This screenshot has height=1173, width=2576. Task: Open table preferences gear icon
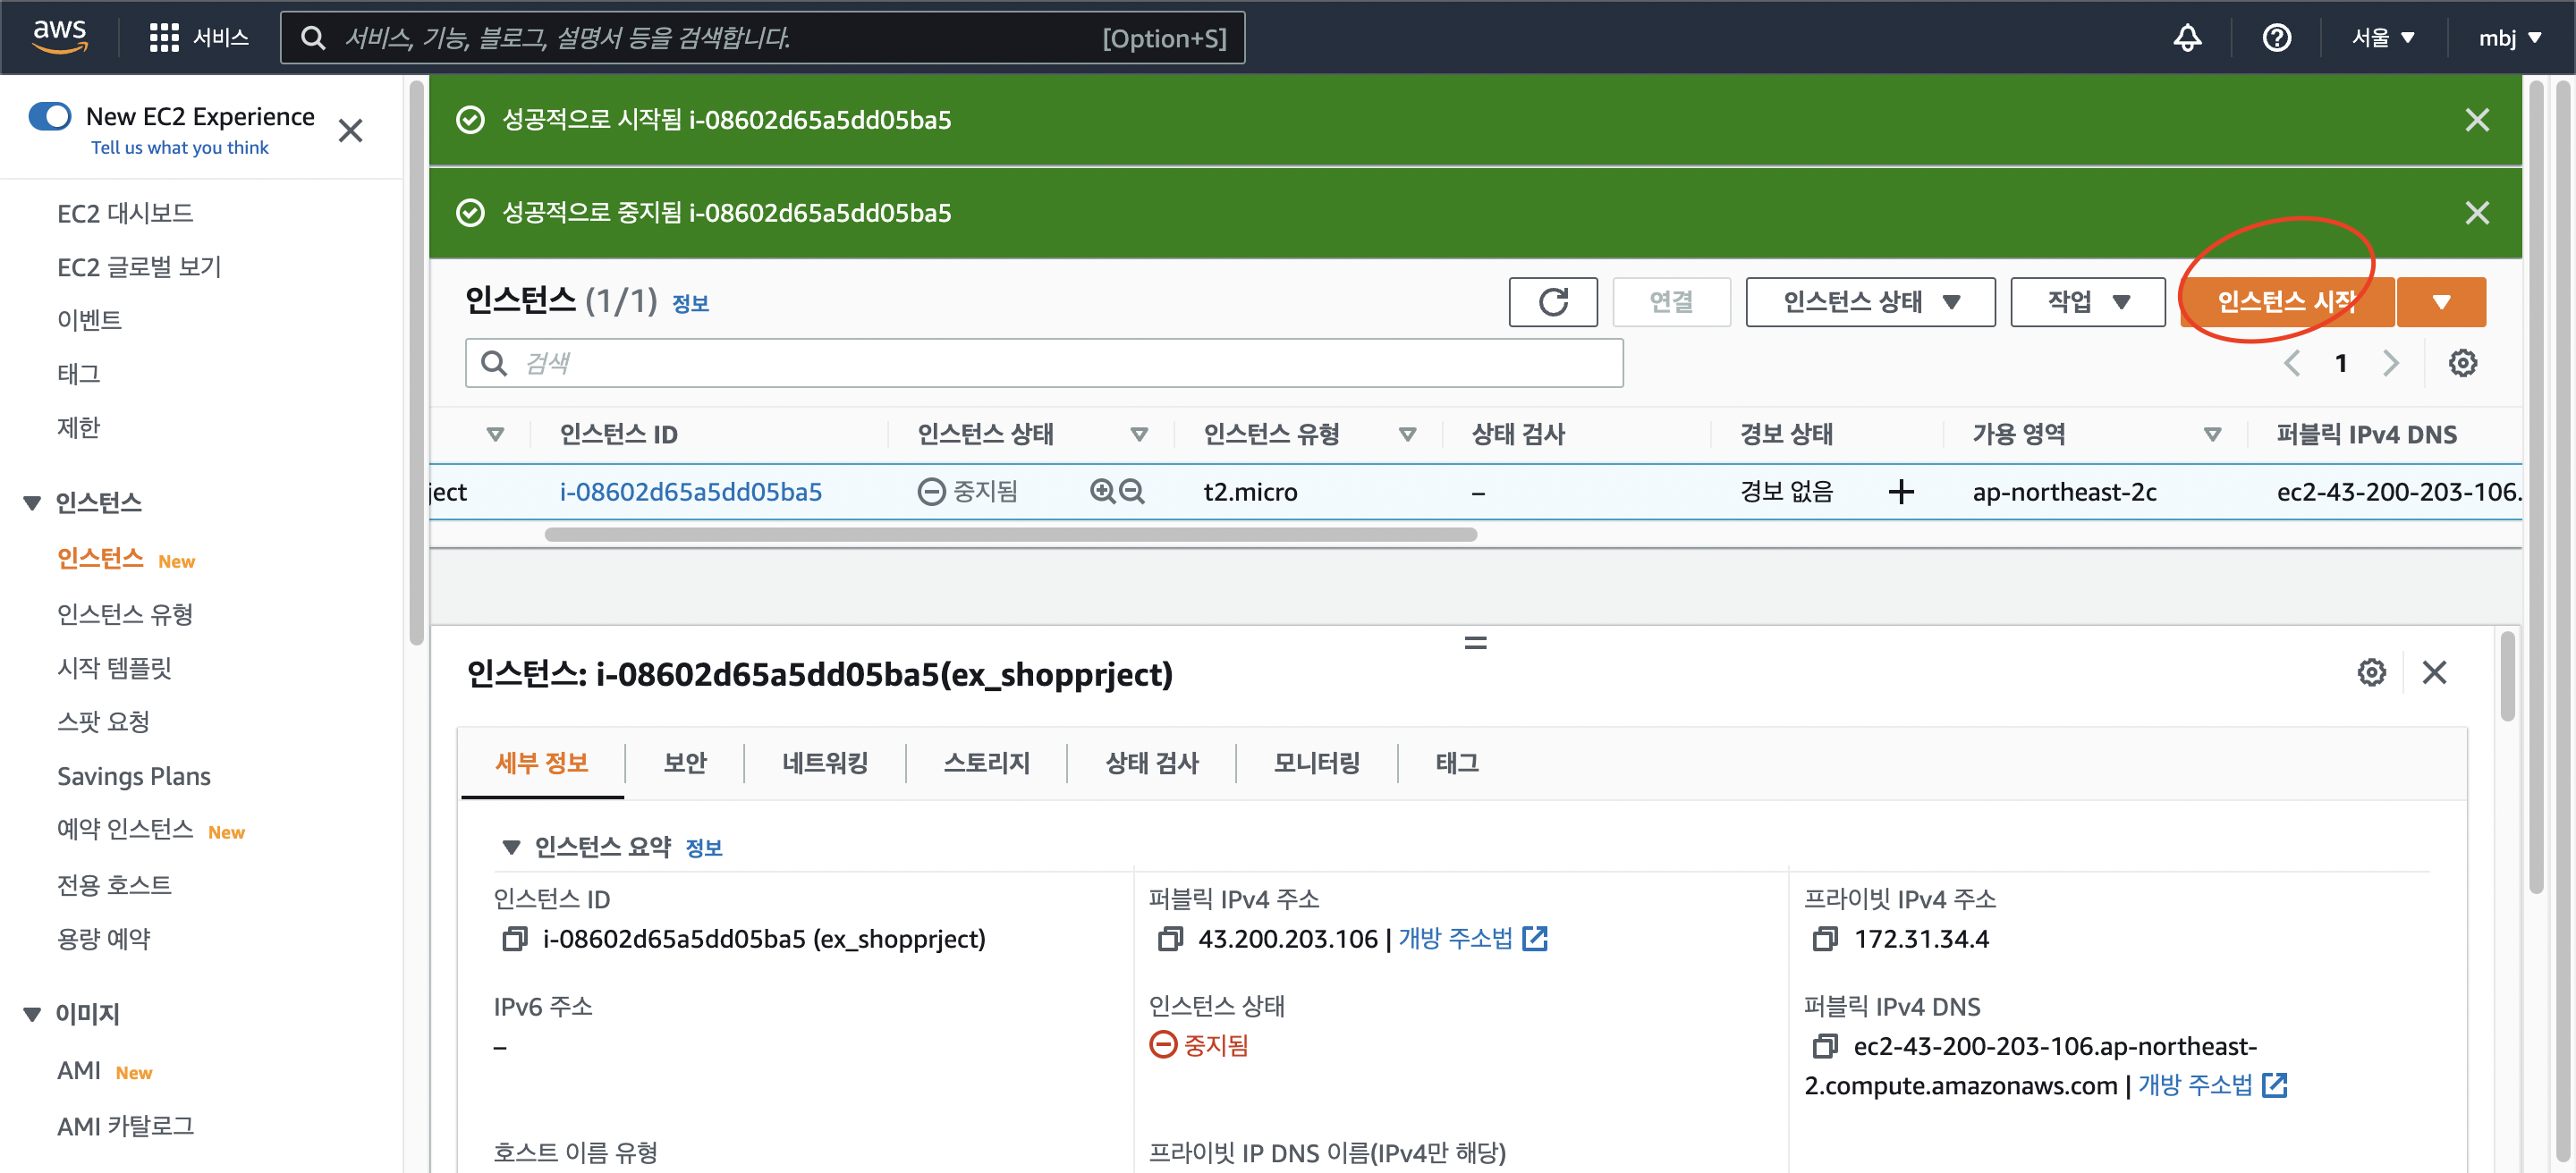coord(2462,363)
